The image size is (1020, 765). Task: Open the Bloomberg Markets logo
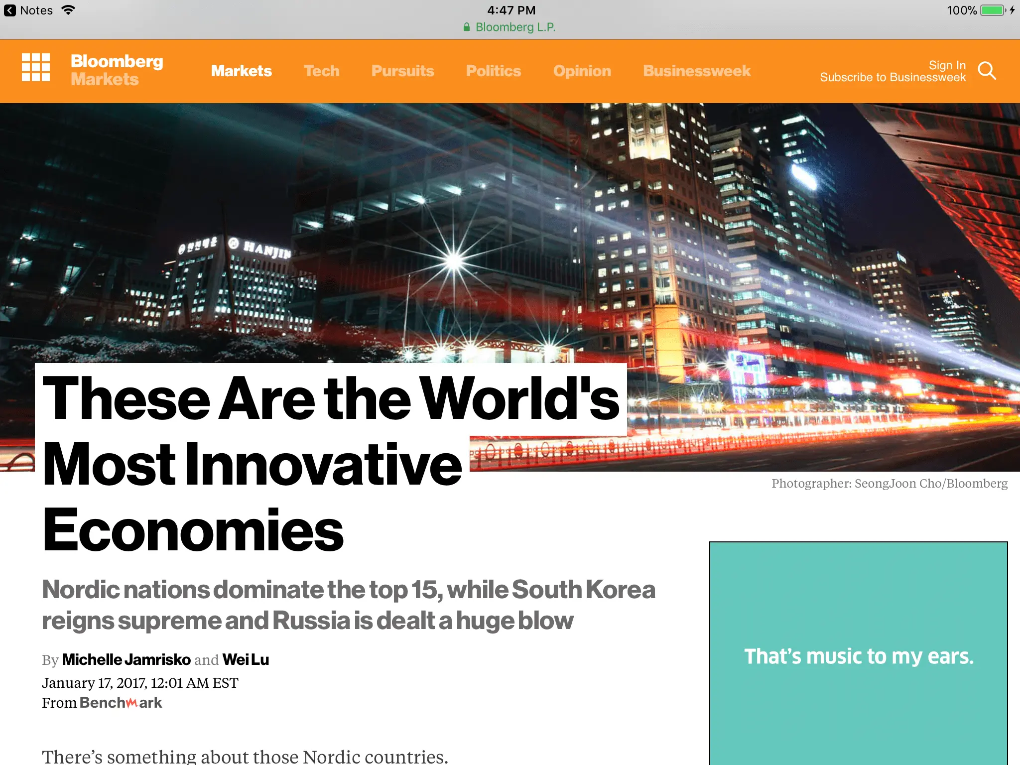point(117,70)
